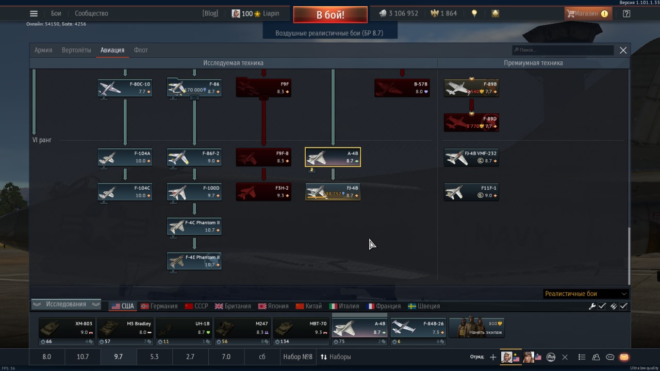This screenshot has width=660, height=371.
Task: Open the hamburger main menu
Action: pos(34,14)
